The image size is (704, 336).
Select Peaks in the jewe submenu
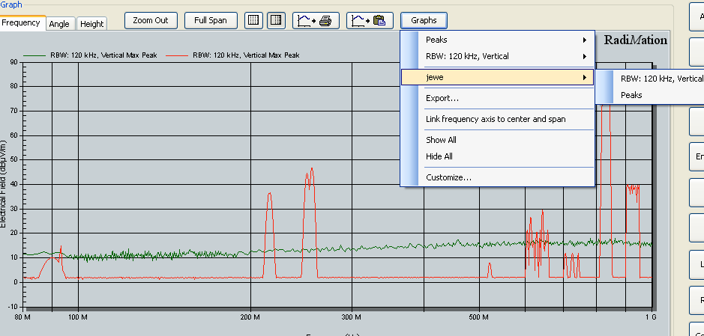(631, 95)
